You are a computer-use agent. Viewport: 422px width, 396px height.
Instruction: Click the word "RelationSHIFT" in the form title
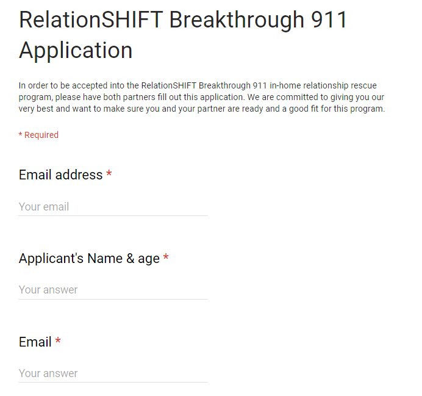click(91, 20)
